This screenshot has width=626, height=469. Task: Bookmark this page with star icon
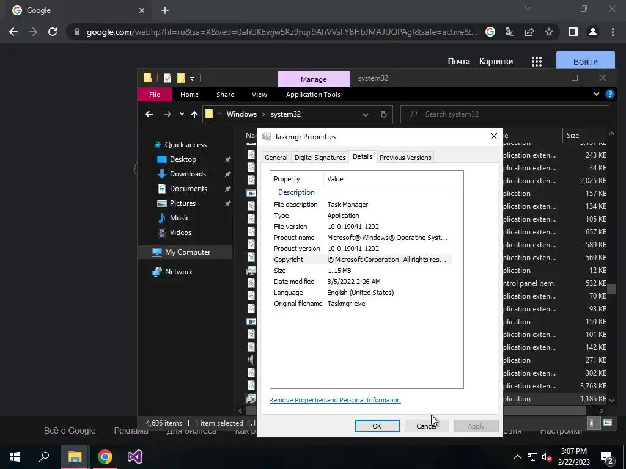[x=549, y=32]
